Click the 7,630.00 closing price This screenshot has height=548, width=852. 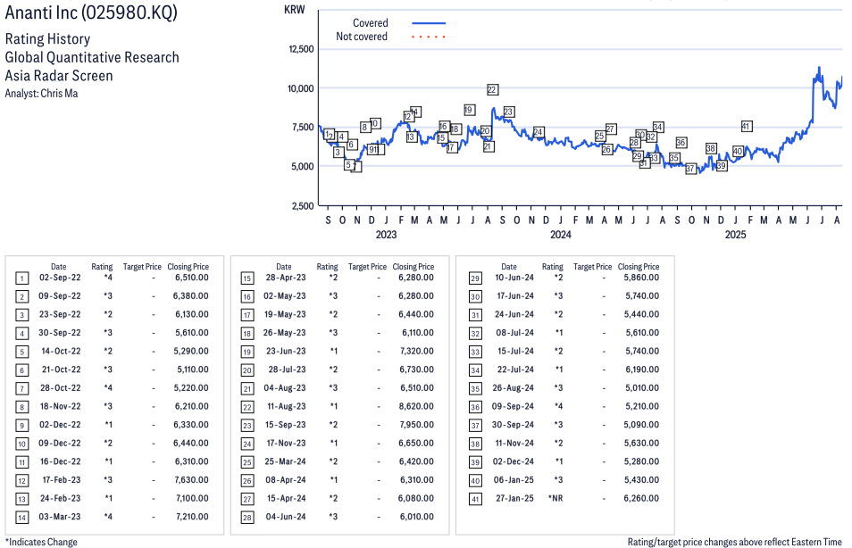(x=192, y=479)
